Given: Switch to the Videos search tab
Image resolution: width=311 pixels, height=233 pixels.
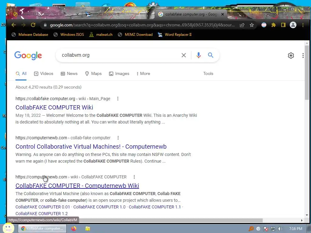Looking at the screenshot, I should [44, 73].
